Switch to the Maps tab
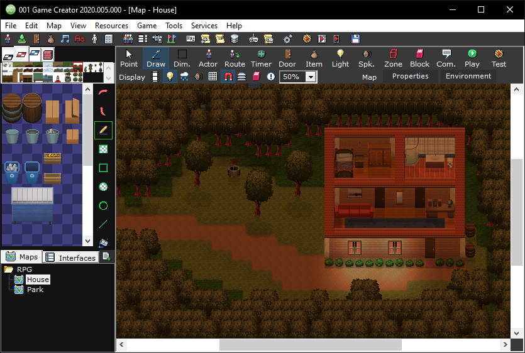The height and width of the screenshot is (353, 525). [22, 257]
